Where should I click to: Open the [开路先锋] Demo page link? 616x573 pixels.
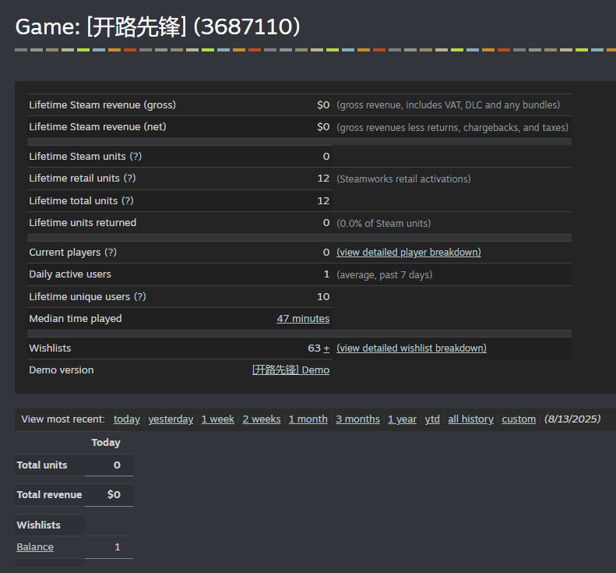tap(290, 370)
